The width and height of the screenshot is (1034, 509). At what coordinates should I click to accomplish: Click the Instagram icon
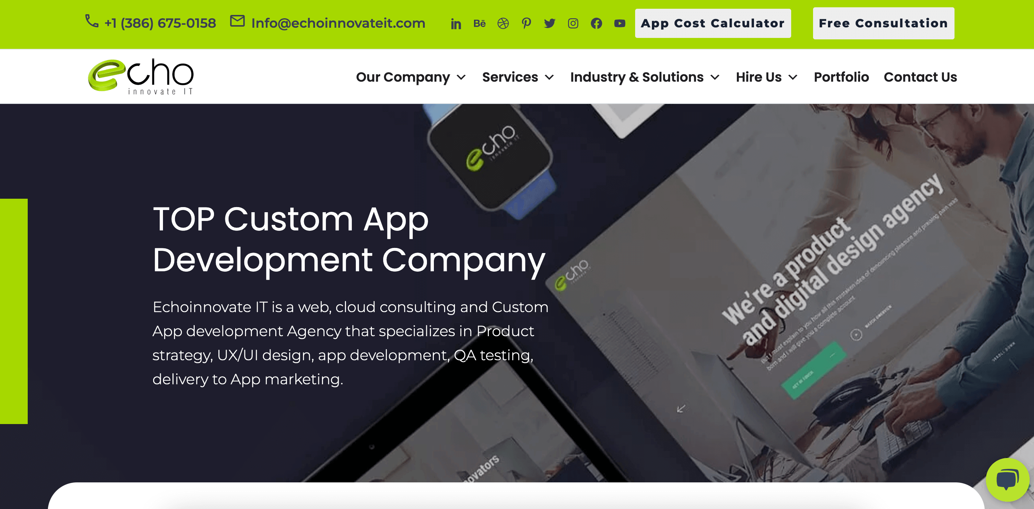572,22
